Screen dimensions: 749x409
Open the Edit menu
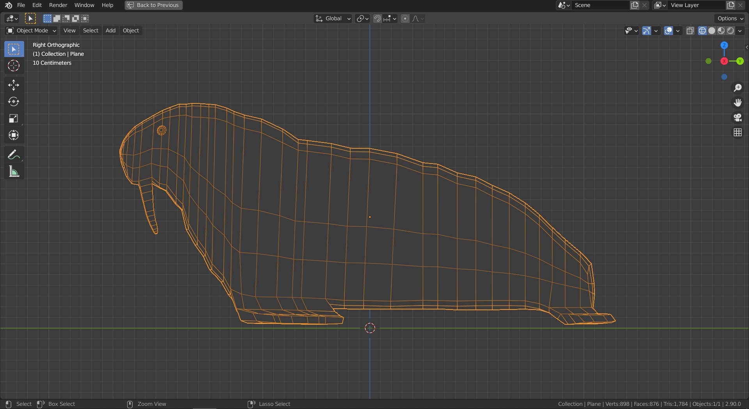[37, 5]
